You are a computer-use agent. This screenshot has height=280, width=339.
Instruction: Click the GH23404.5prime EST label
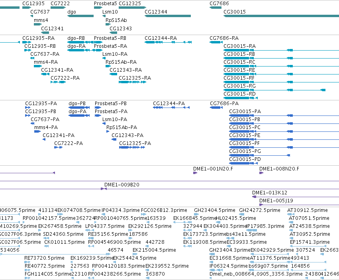(x=215, y=210)
